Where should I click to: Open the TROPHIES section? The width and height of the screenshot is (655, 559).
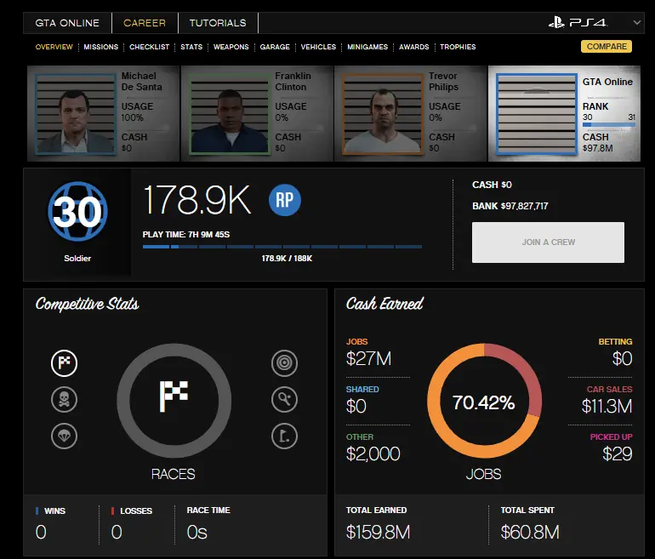point(458,47)
